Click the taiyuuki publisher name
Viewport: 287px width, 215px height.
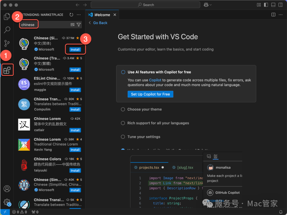[40, 170]
